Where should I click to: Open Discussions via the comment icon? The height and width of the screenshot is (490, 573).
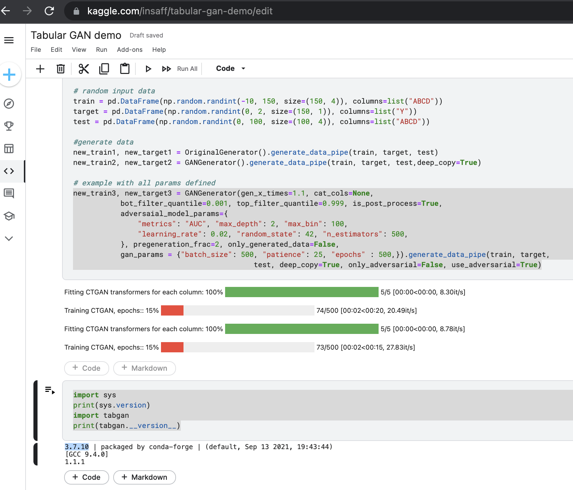coord(9,194)
